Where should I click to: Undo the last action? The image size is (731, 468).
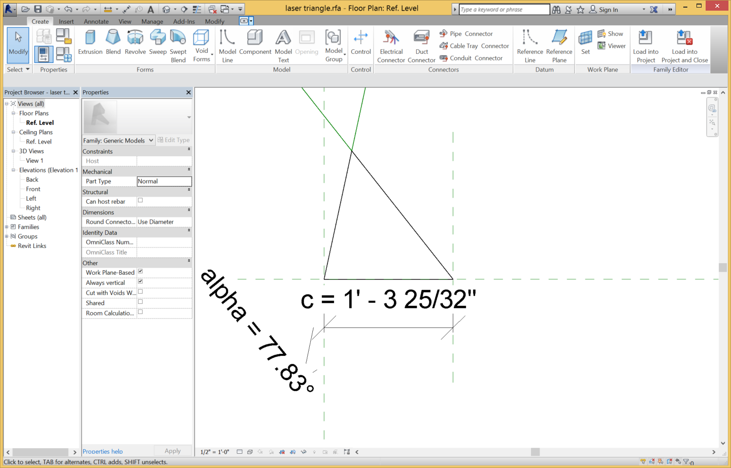pos(68,9)
